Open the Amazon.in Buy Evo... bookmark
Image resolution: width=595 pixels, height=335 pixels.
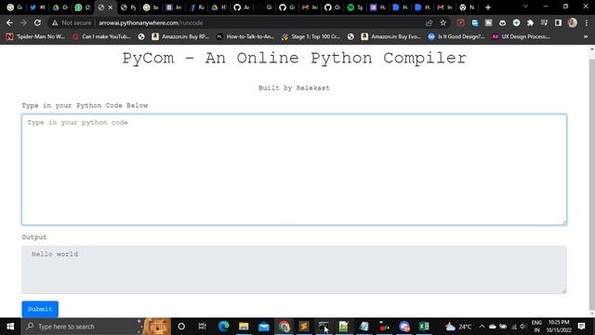point(390,36)
